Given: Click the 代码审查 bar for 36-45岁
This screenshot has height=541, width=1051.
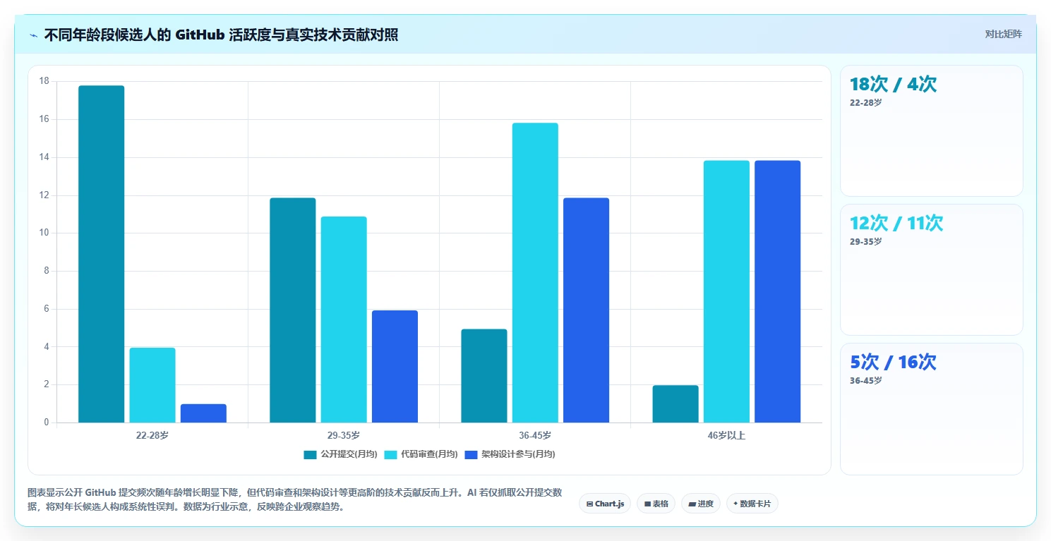Looking at the screenshot, I should 535,273.
